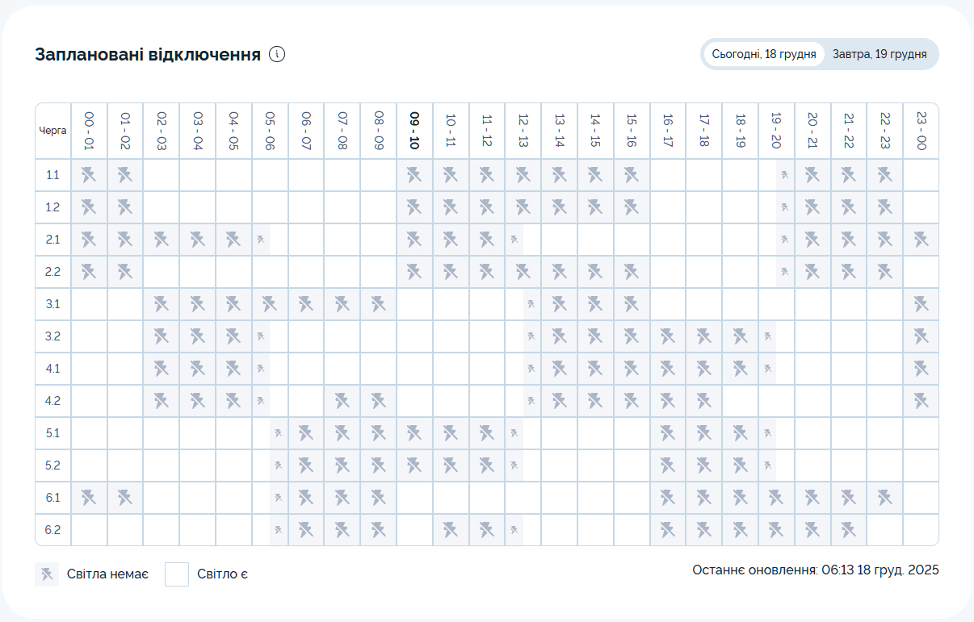The height and width of the screenshot is (622, 974).
Task: Click the Заплановані відключення heading
Action: (x=148, y=55)
